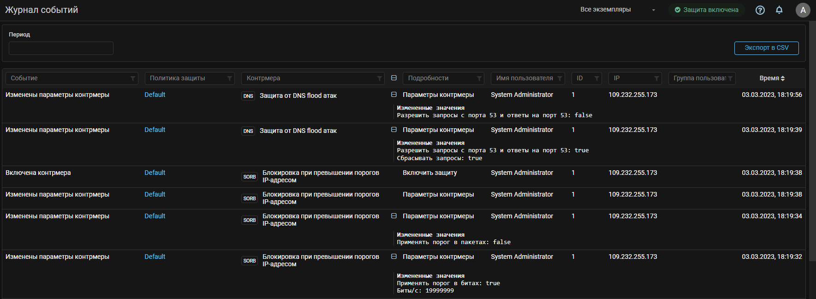Click filter icon in Имя пользователя column
The width and height of the screenshot is (816, 299).
pos(560,78)
